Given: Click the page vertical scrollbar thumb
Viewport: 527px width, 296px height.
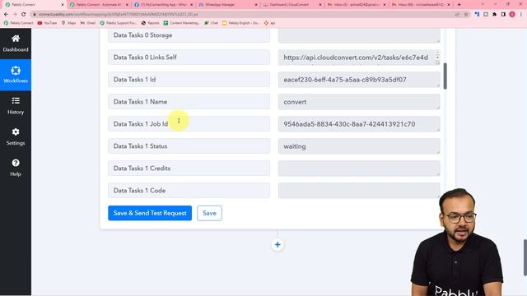Looking at the screenshot, I should click(525, 257).
